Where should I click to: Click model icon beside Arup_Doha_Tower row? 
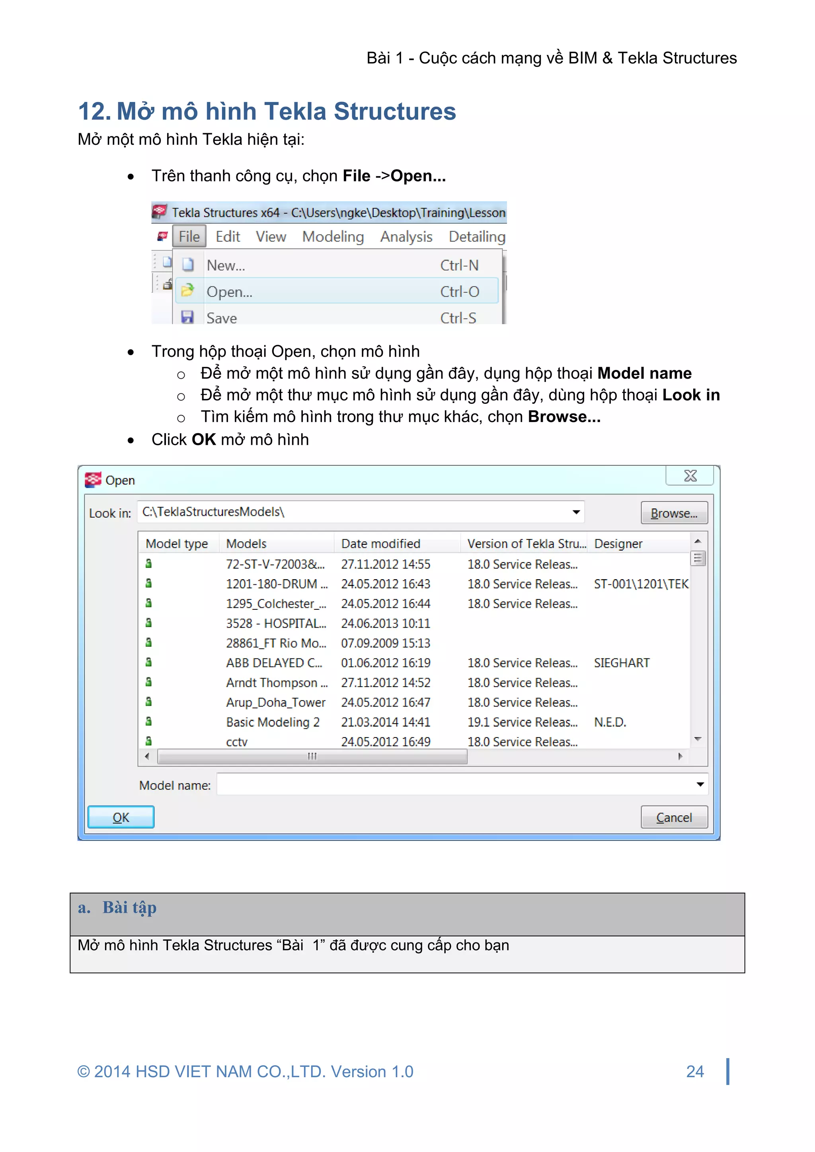(x=148, y=702)
